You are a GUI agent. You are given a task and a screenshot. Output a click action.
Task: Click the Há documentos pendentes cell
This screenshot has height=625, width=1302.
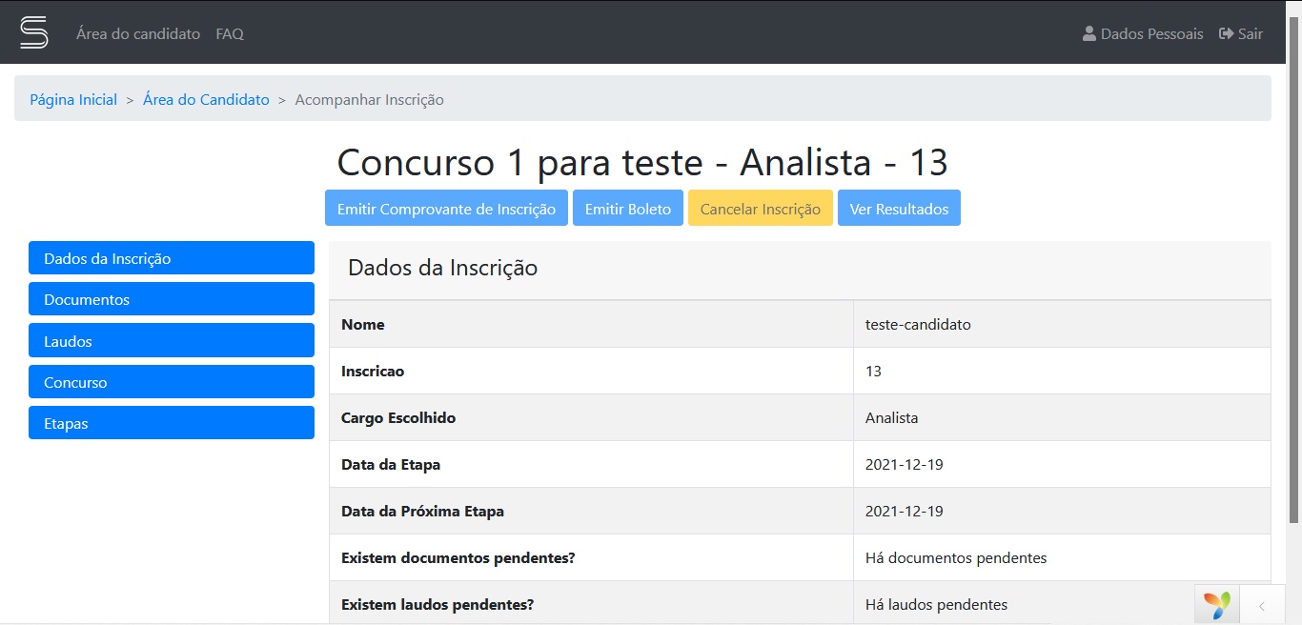coord(956,558)
